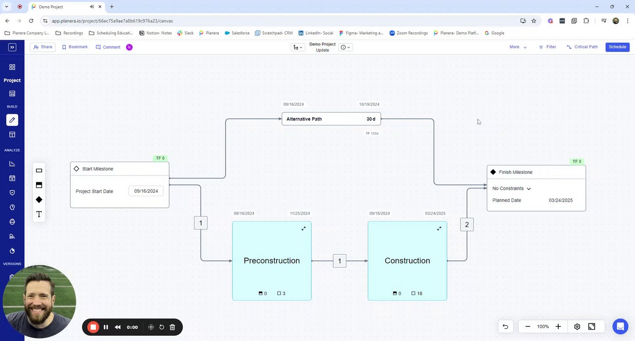Reload the page in browser
Viewport: 635px width, 341px height.
(x=31, y=21)
